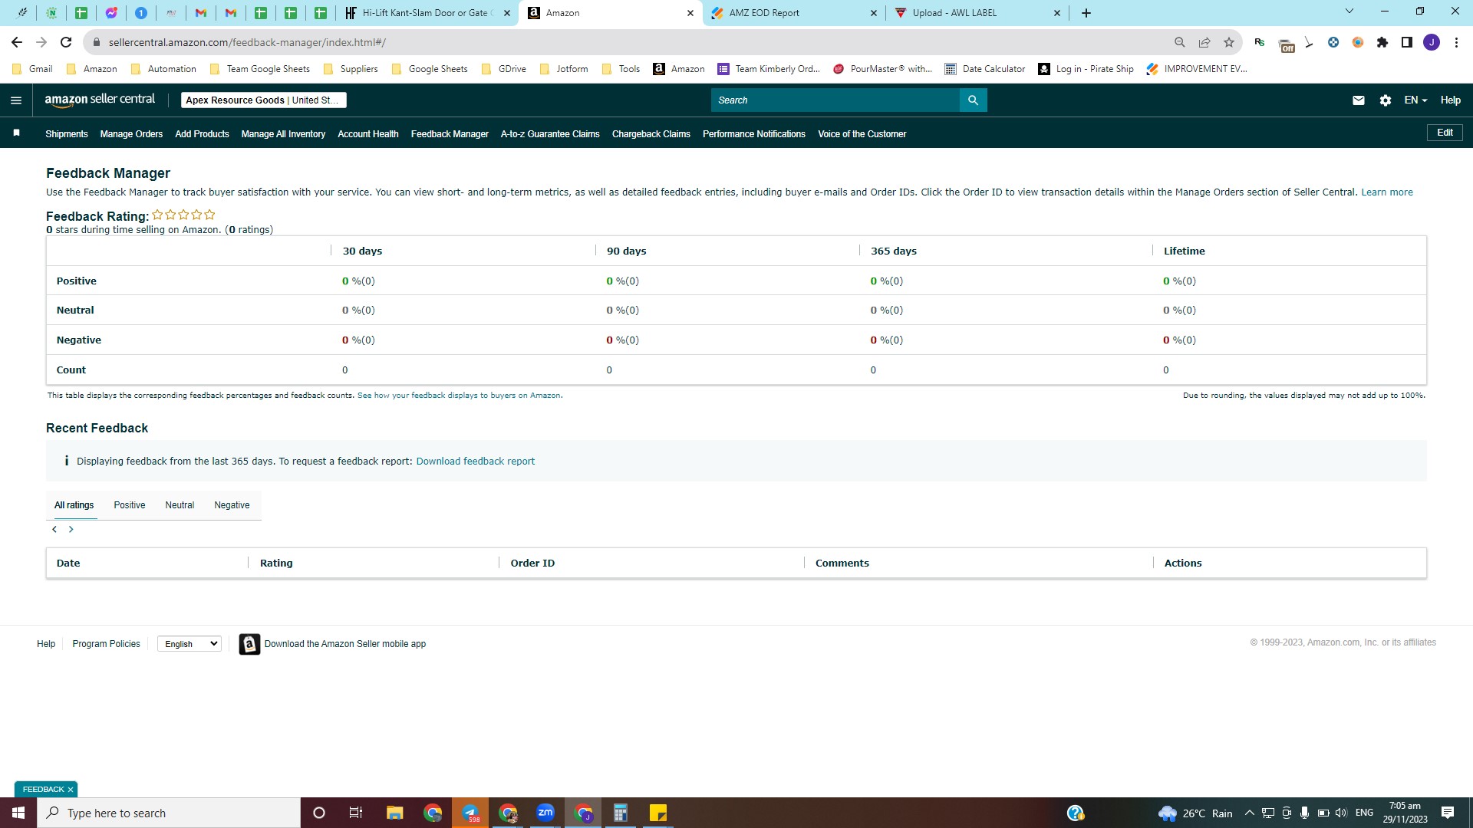
Task: Switch to Upload - AWL LABEL tab
Action: (977, 13)
